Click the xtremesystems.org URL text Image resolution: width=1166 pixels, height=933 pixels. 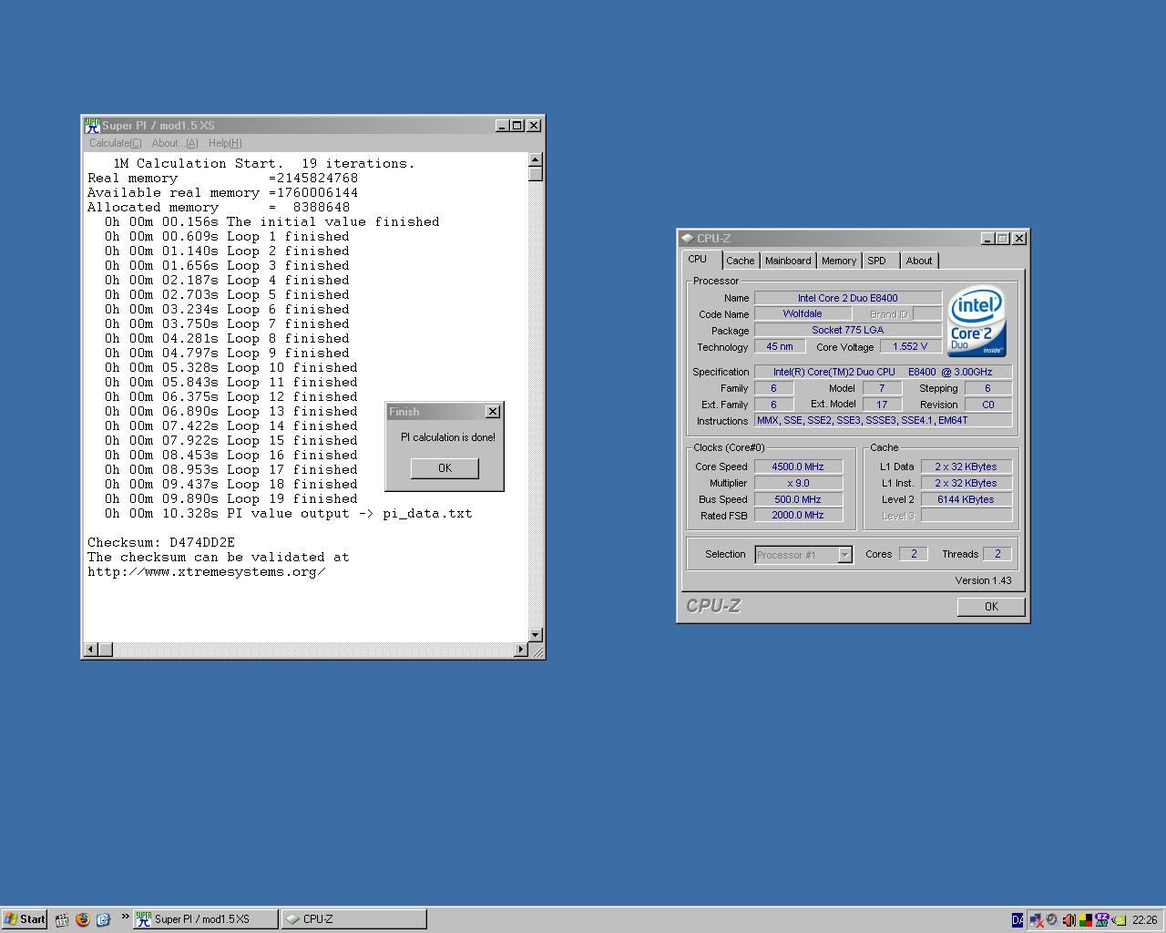(206, 571)
